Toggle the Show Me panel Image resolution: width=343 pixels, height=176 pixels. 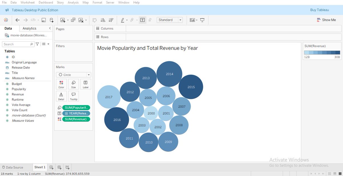[326, 20]
